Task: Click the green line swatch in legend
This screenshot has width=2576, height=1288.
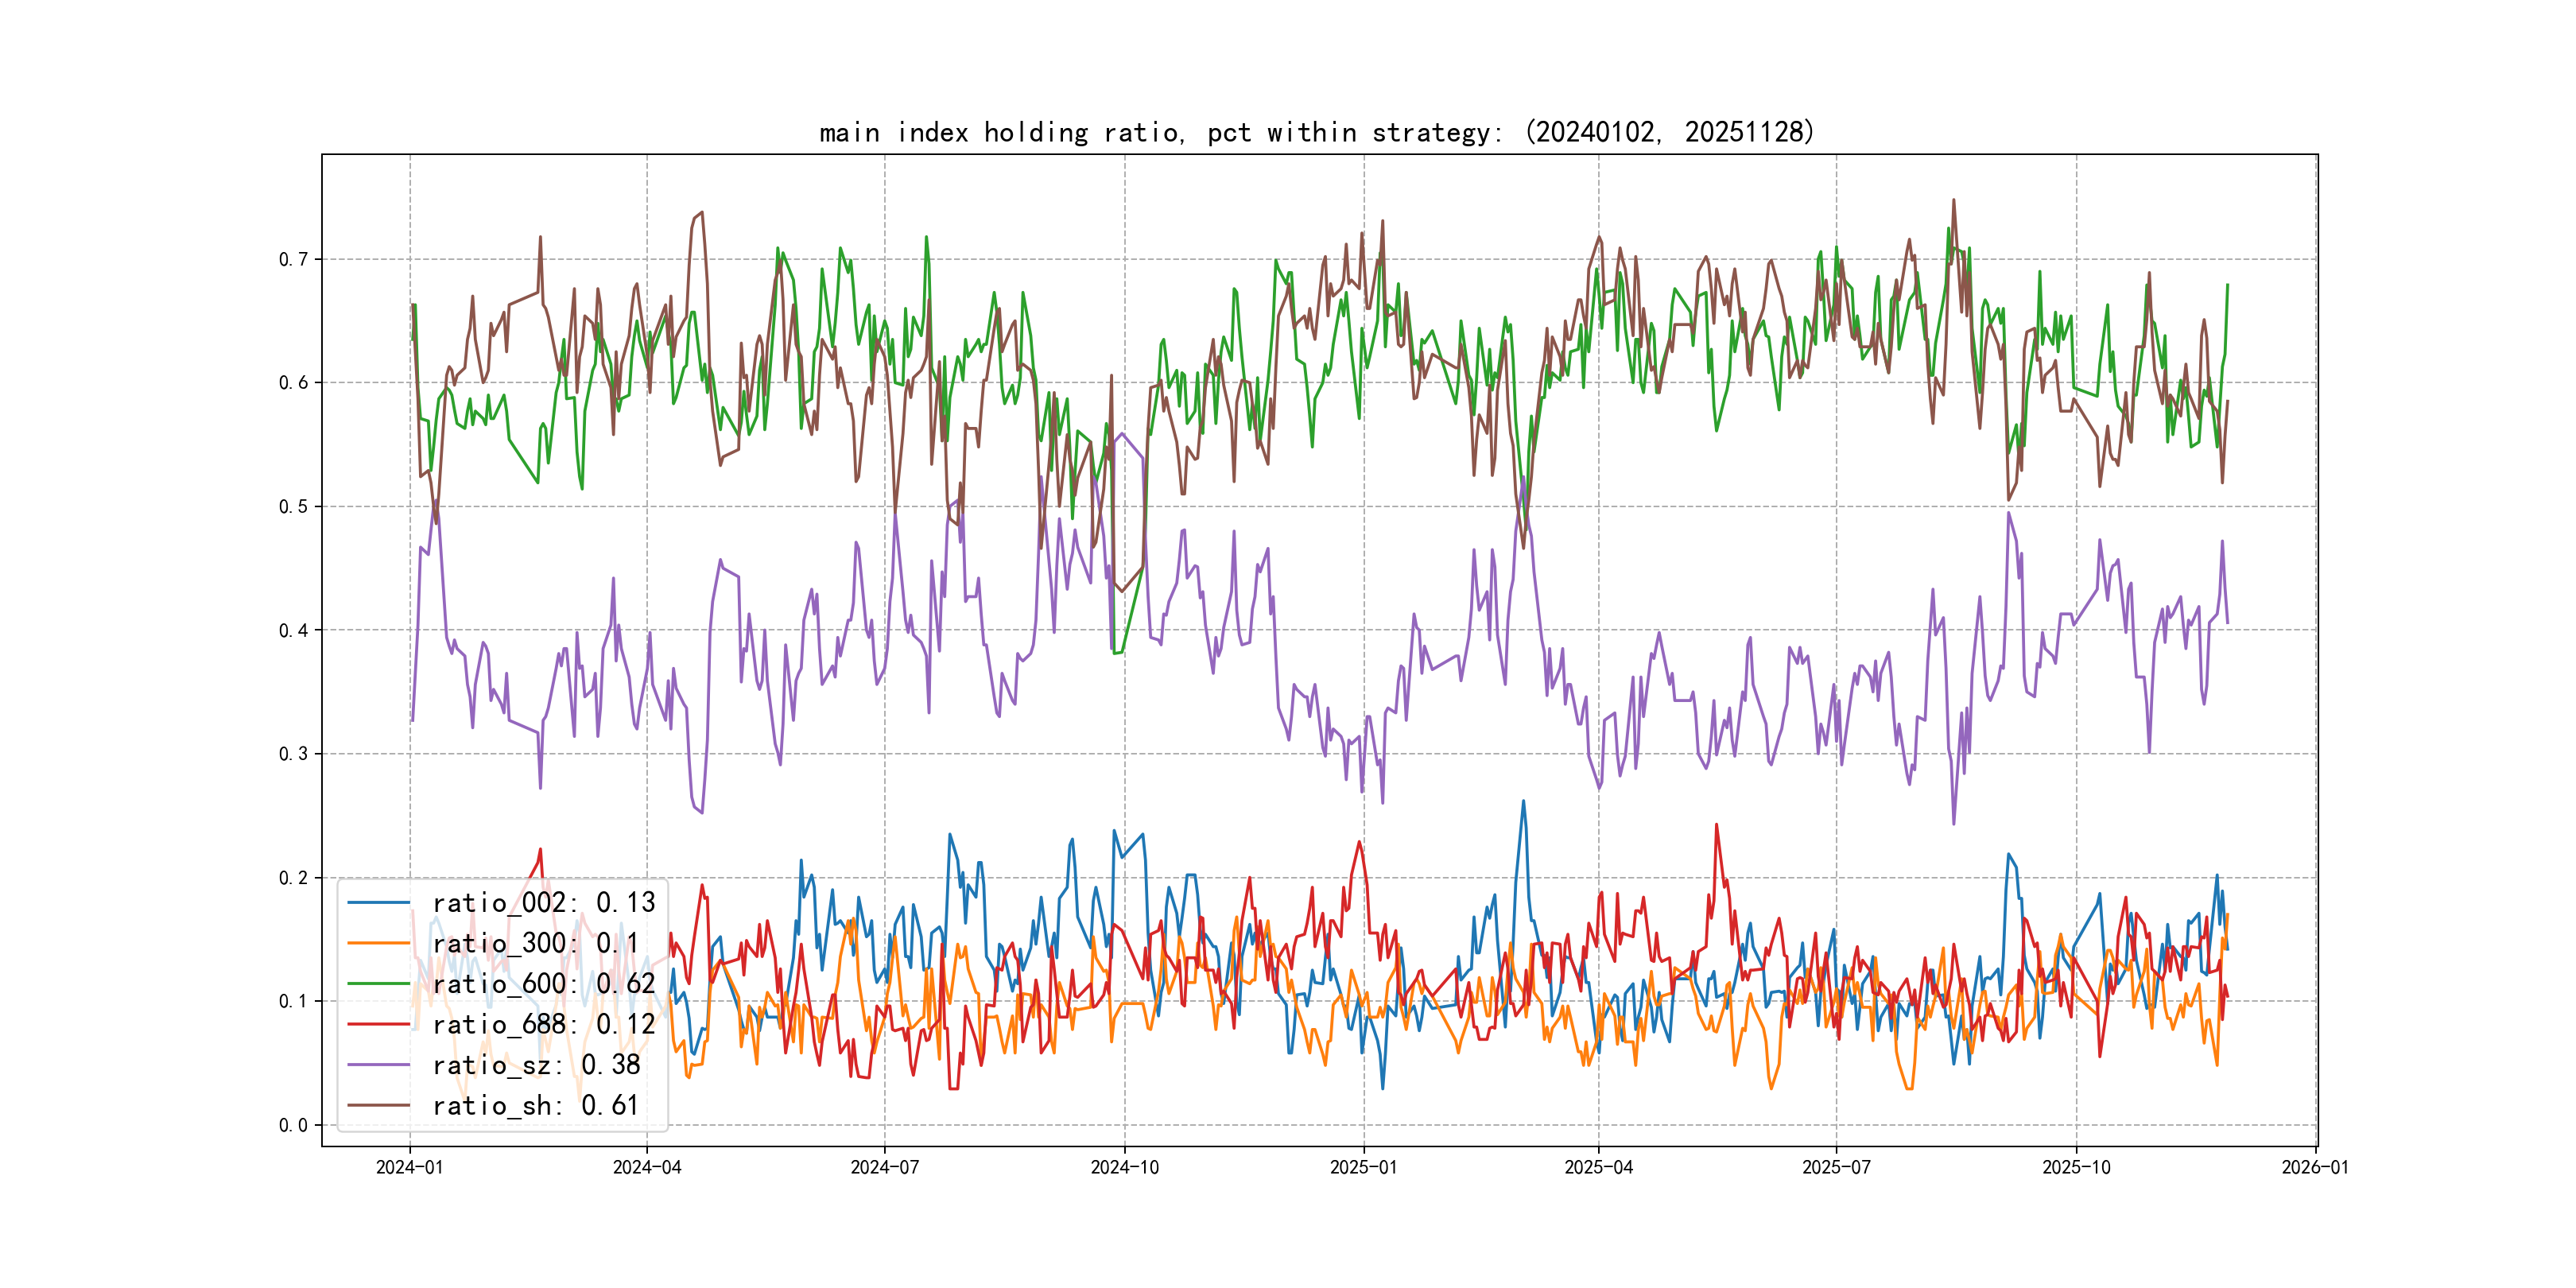Action: click(x=379, y=984)
